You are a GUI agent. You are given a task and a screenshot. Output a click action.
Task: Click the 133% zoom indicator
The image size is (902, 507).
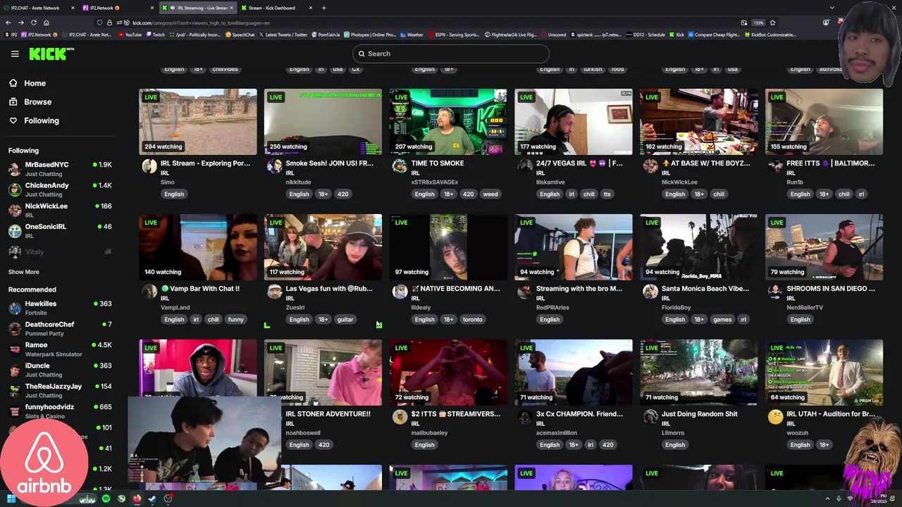tap(758, 23)
